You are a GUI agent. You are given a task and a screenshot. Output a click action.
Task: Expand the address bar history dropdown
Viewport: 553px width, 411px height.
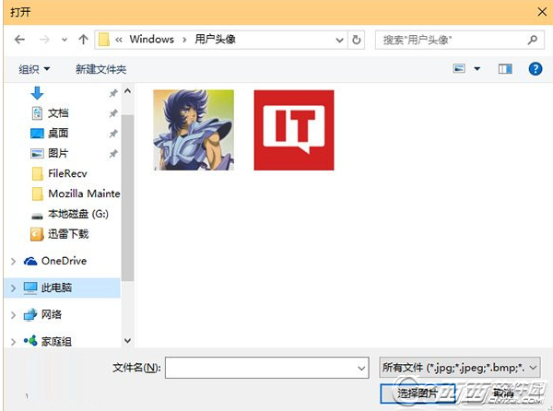tap(339, 40)
